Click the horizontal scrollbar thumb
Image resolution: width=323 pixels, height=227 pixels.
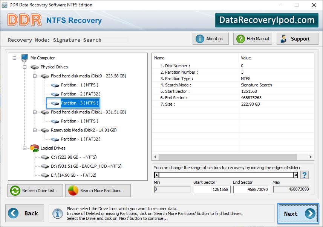[x=228, y=157]
